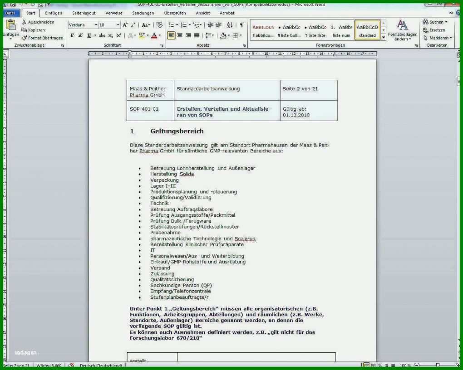Click the clear formatting eraser icon
Viewport: 463px width, 370px height.
[x=159, y=25]
